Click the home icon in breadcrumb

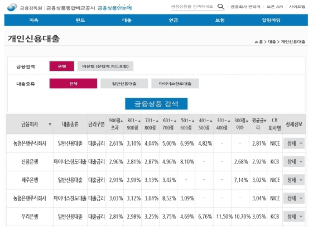[256, 42]
